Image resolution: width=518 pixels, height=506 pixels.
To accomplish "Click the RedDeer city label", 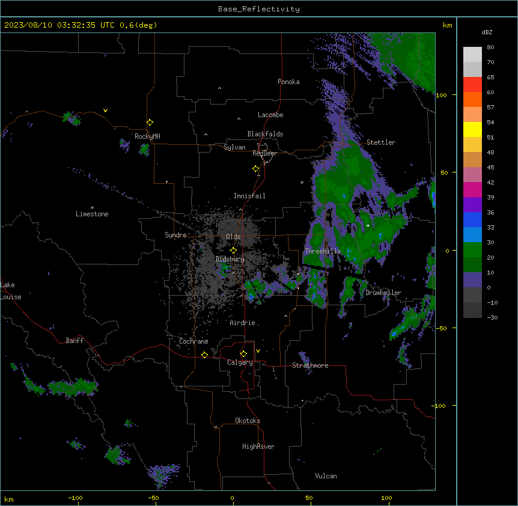I will coord(264,153).
